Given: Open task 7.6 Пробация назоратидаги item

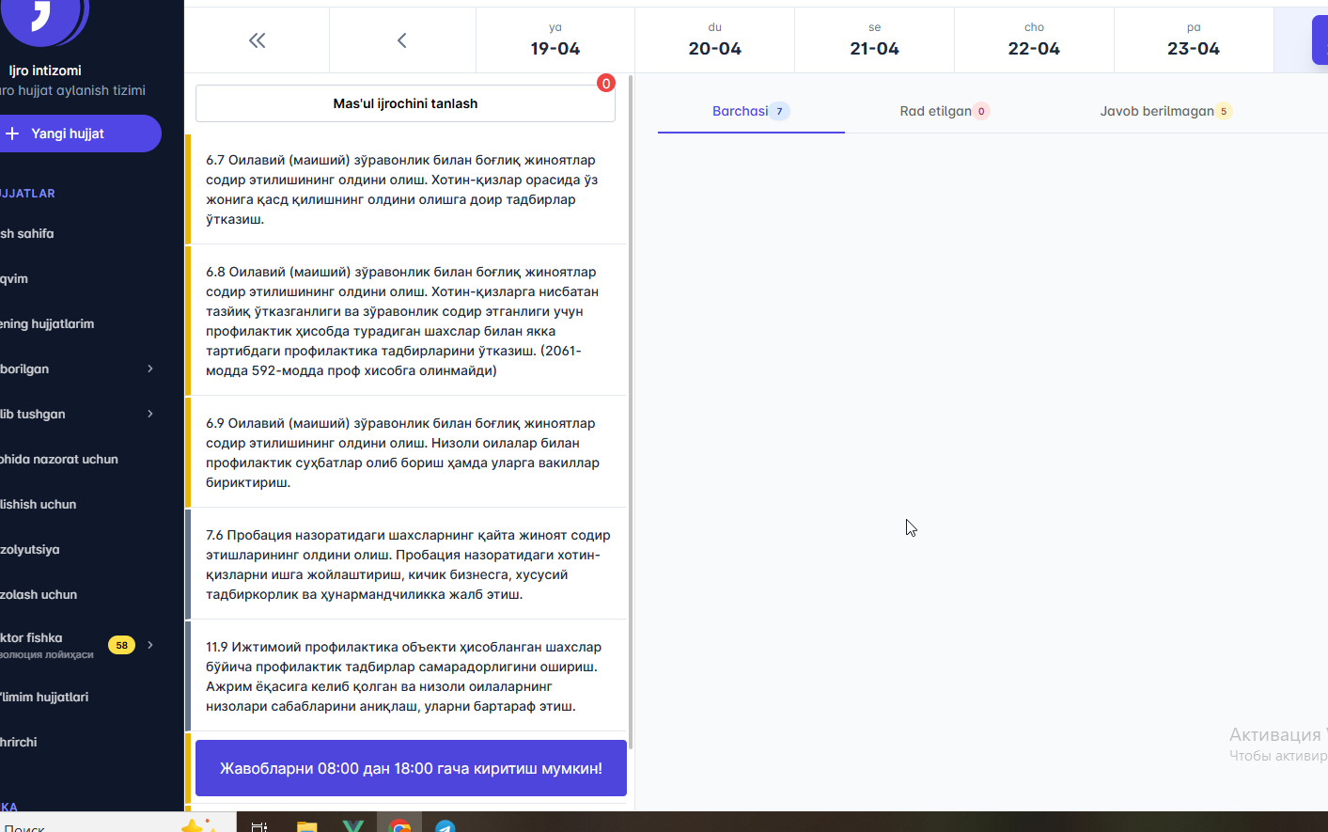Looking at the screenshot, I should (406, 564).
